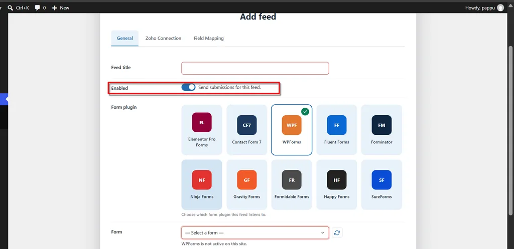Click the Formidable Forms card label

[x=292, y=197]
